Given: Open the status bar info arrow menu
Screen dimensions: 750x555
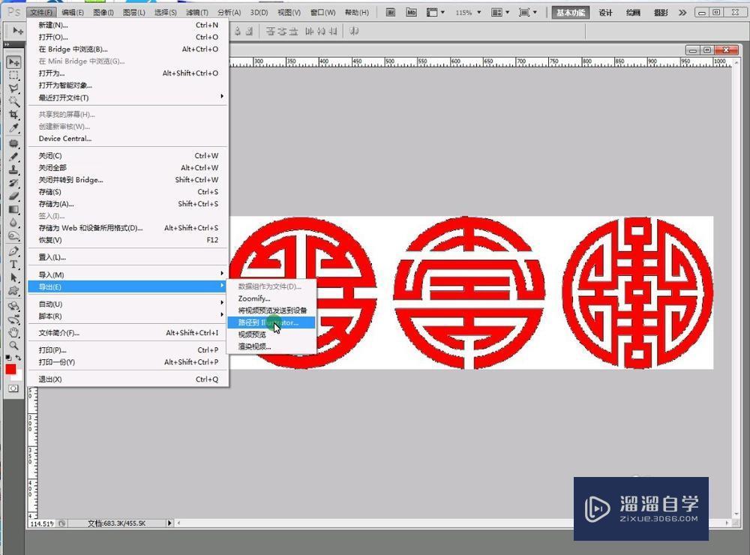Looking at the screenshot, I should [x=169, y=523].
